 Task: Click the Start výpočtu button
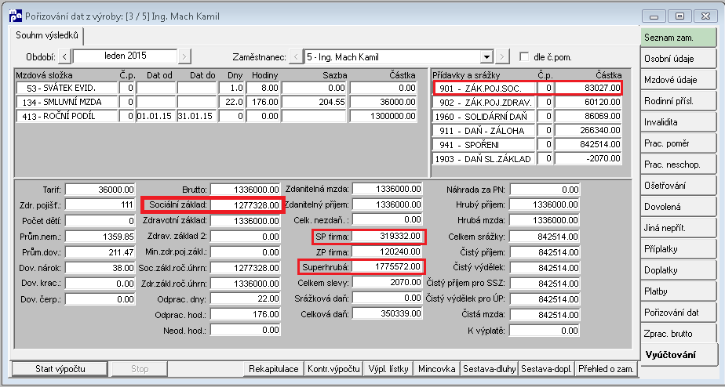(60, 369)
